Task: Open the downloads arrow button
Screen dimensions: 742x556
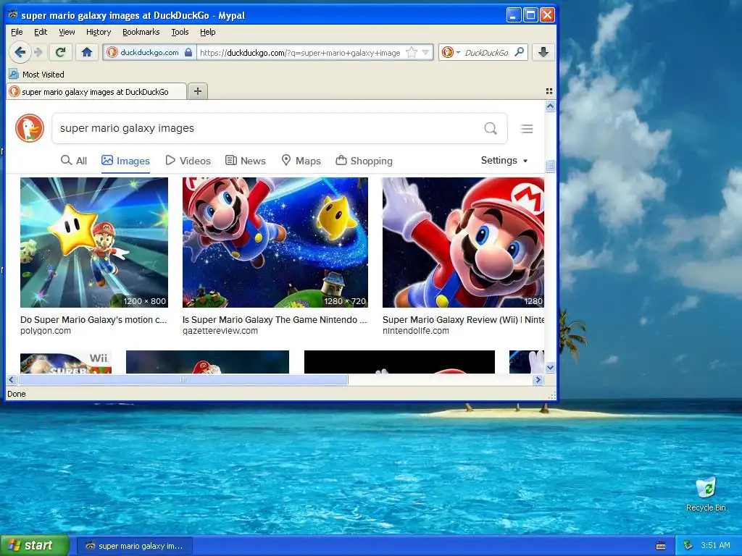Action: pyautogui.click(x=543, y=52)
